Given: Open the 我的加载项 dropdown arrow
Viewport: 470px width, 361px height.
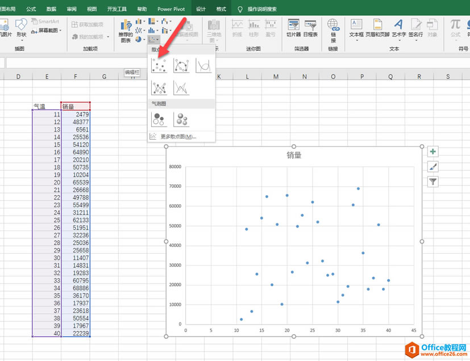Looking at the screenshot, I should pyautogui.click(x=107, y=35).
